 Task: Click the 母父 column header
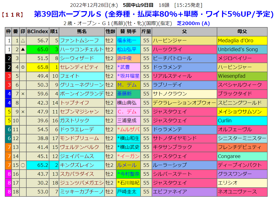pos(242,32)
